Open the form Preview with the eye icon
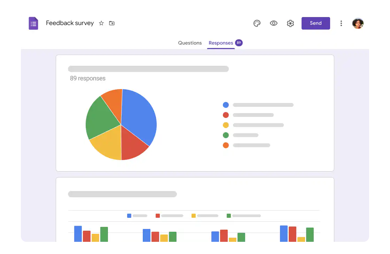This screenshot has height=254, width=390. [x=274, y=23]
